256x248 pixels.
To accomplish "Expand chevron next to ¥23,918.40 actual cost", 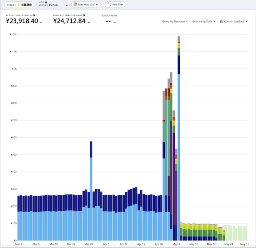I will [41, 22].
